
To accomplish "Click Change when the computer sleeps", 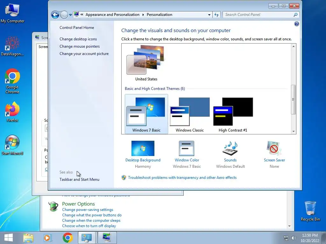I will (x=91, y=220).
